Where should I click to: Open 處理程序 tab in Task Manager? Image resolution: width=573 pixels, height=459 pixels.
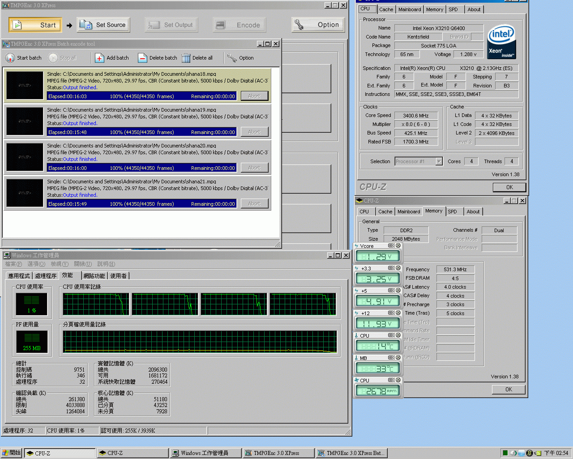pos(46,276)
